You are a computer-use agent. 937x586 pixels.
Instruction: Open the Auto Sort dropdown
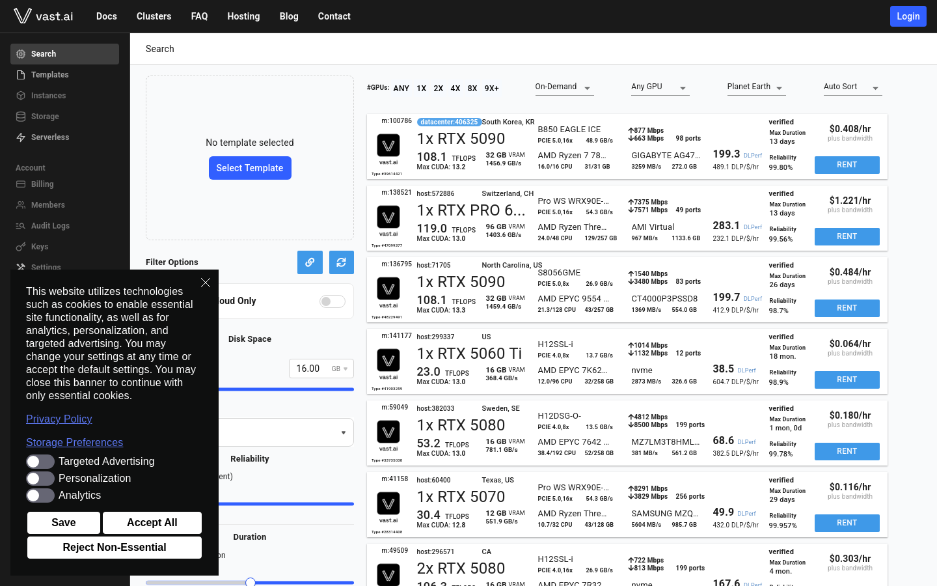click(x=853, y=87)
